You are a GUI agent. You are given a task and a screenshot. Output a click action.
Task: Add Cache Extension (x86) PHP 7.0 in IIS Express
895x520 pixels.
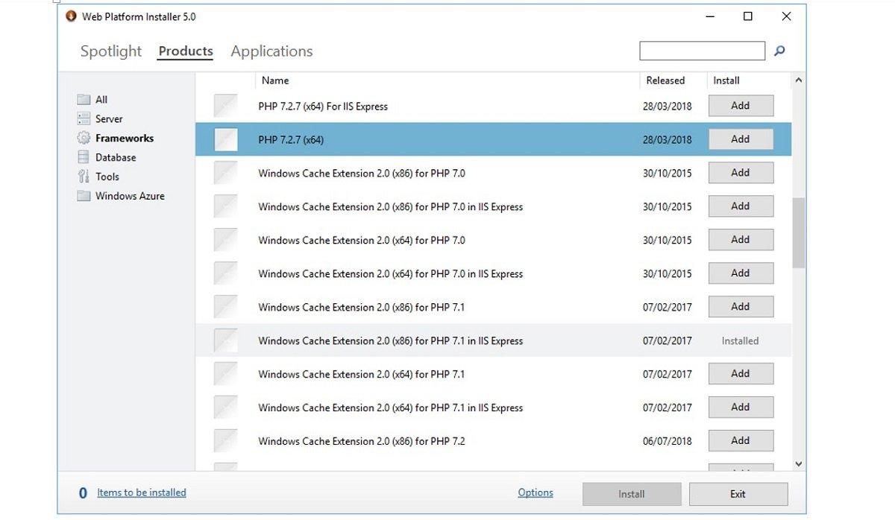(741, 206)
